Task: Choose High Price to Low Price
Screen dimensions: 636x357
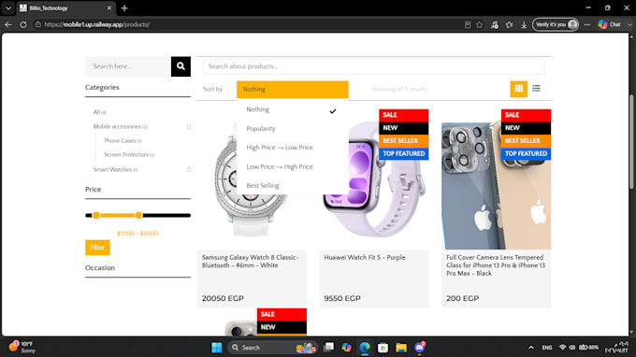Action: click(292, 148)
